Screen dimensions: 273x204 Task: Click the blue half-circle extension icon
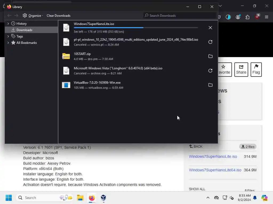[x=228, y=17]
